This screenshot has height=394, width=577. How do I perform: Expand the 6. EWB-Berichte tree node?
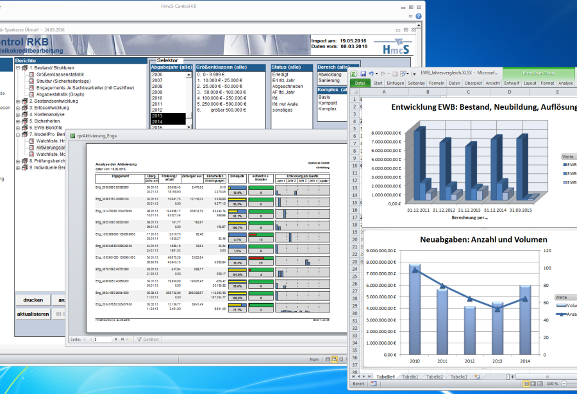click(x=17, y=128)
